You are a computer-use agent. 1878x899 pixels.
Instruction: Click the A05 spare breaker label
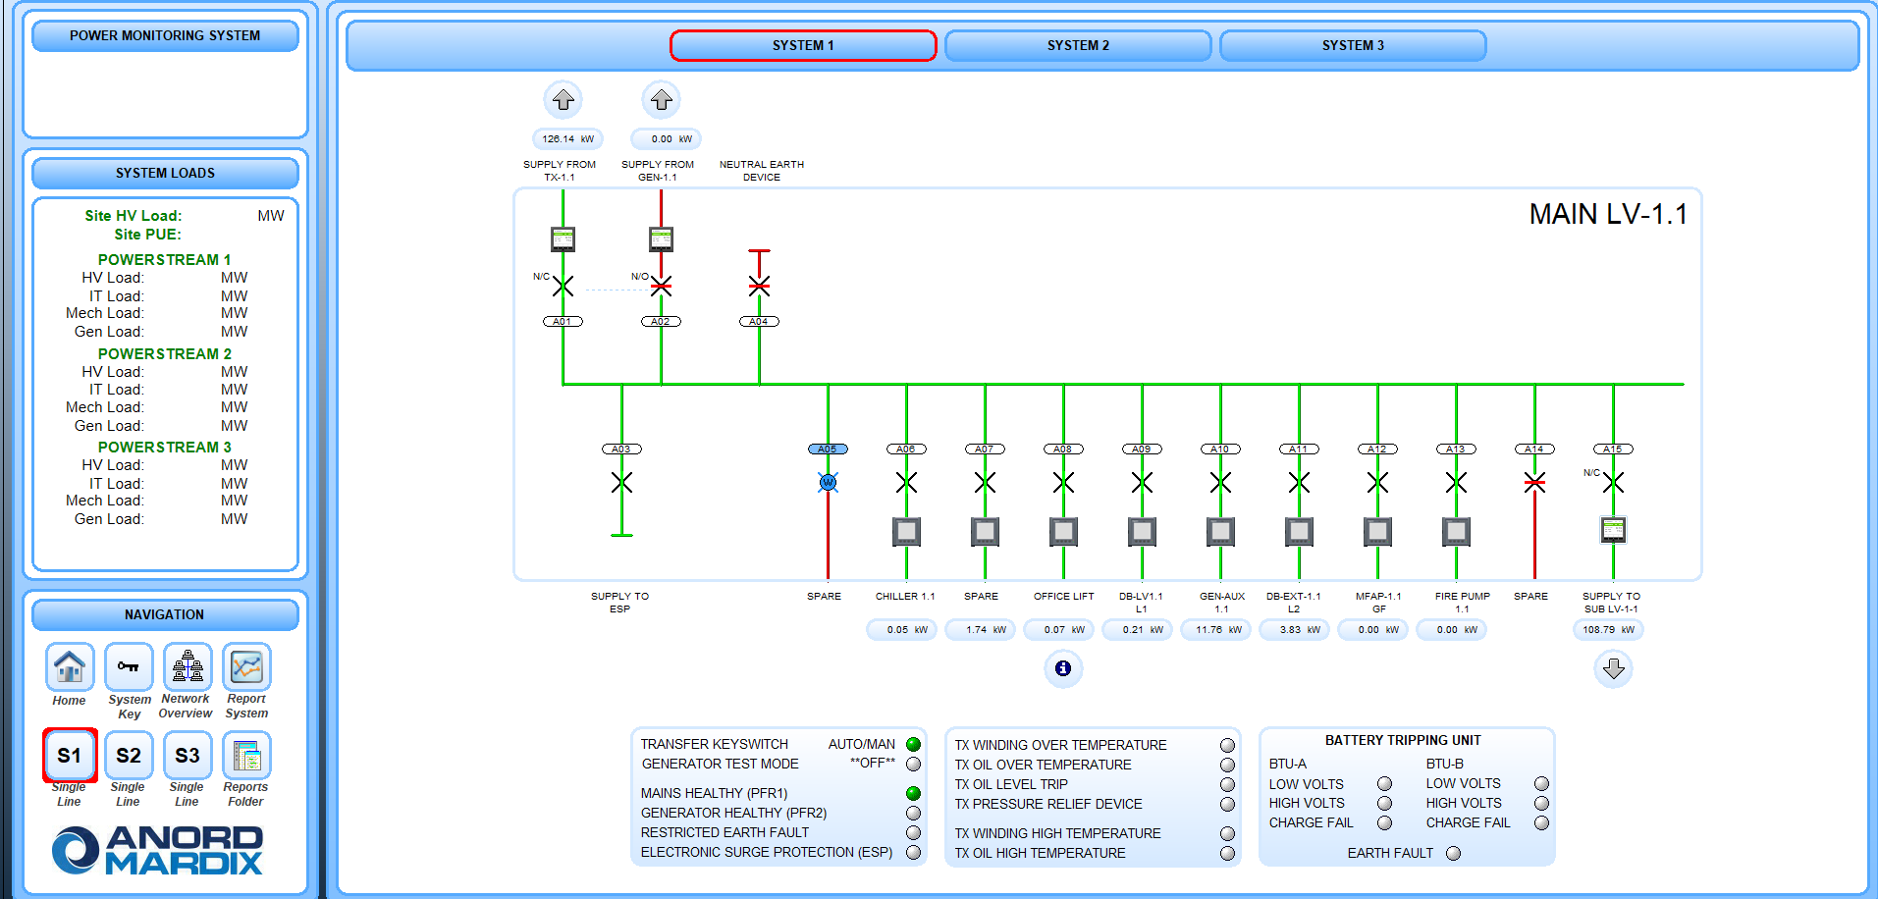pos(828,449)
